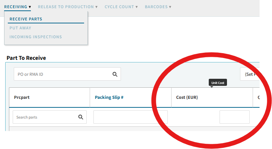Expand the Barcodes menu

point(158,7)
